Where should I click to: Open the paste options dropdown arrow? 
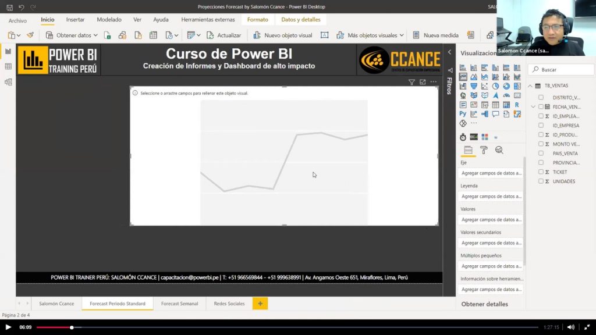click(x=18, y=35)
